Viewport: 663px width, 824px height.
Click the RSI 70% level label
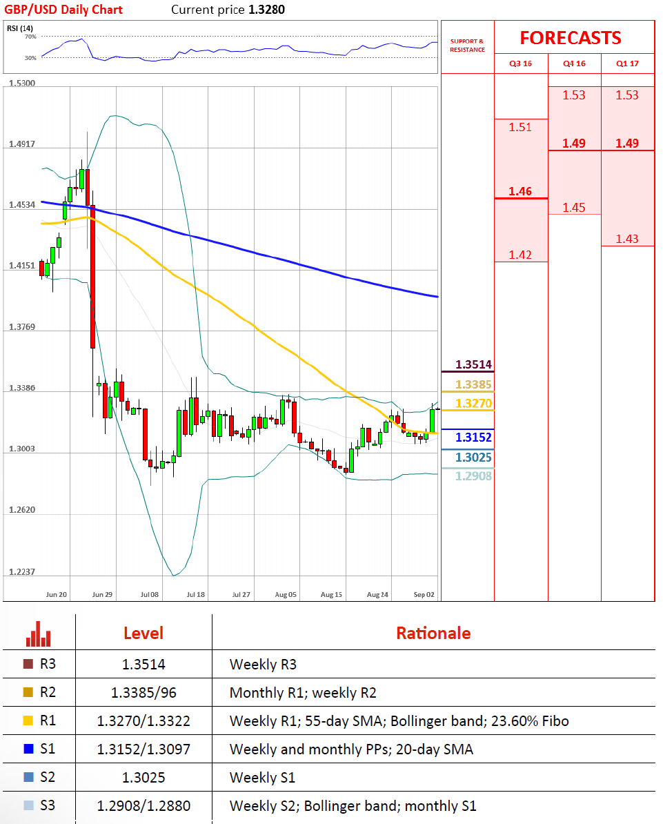tap(30, 37)
